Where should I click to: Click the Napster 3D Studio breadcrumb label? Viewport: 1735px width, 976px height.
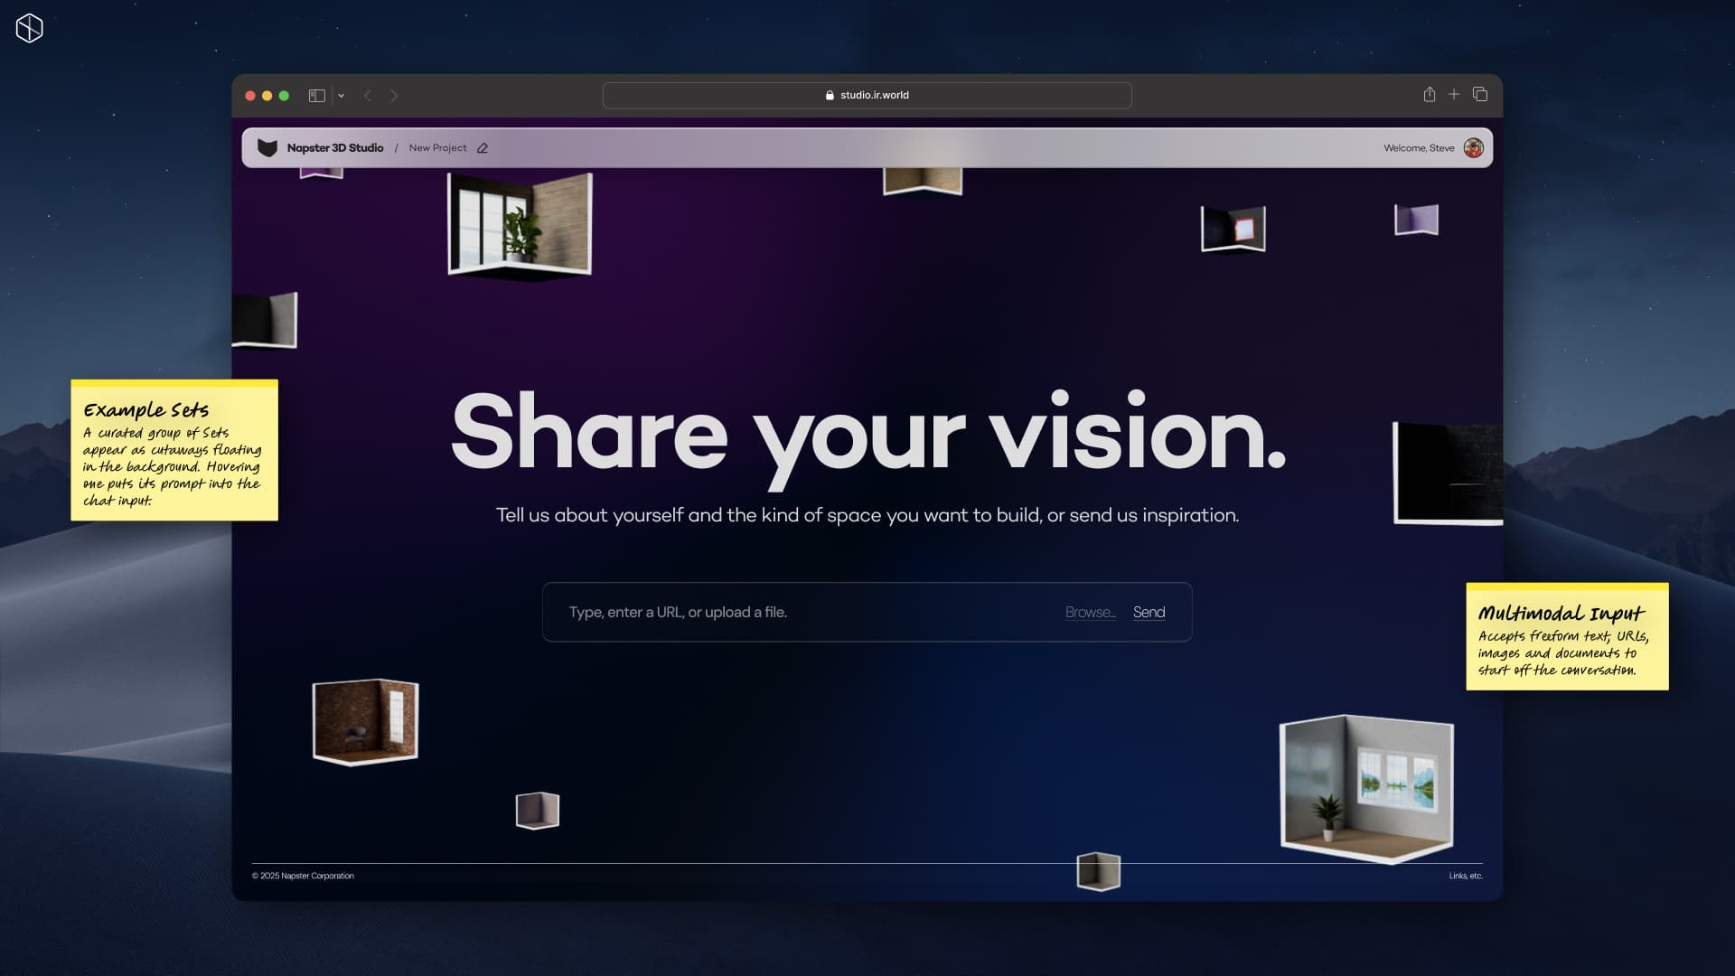click(x=335, y=147)
